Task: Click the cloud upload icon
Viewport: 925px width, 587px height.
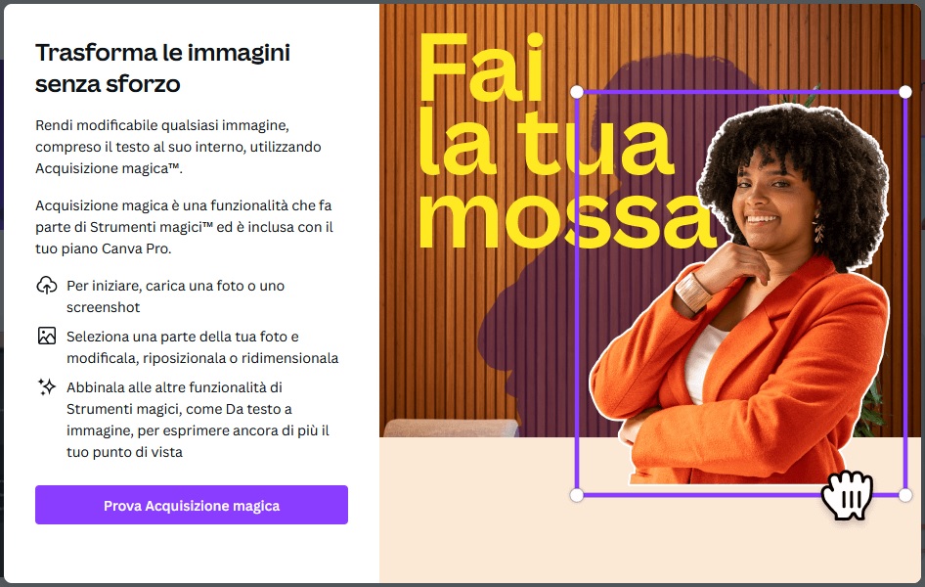Action: [x=47, y=286]
